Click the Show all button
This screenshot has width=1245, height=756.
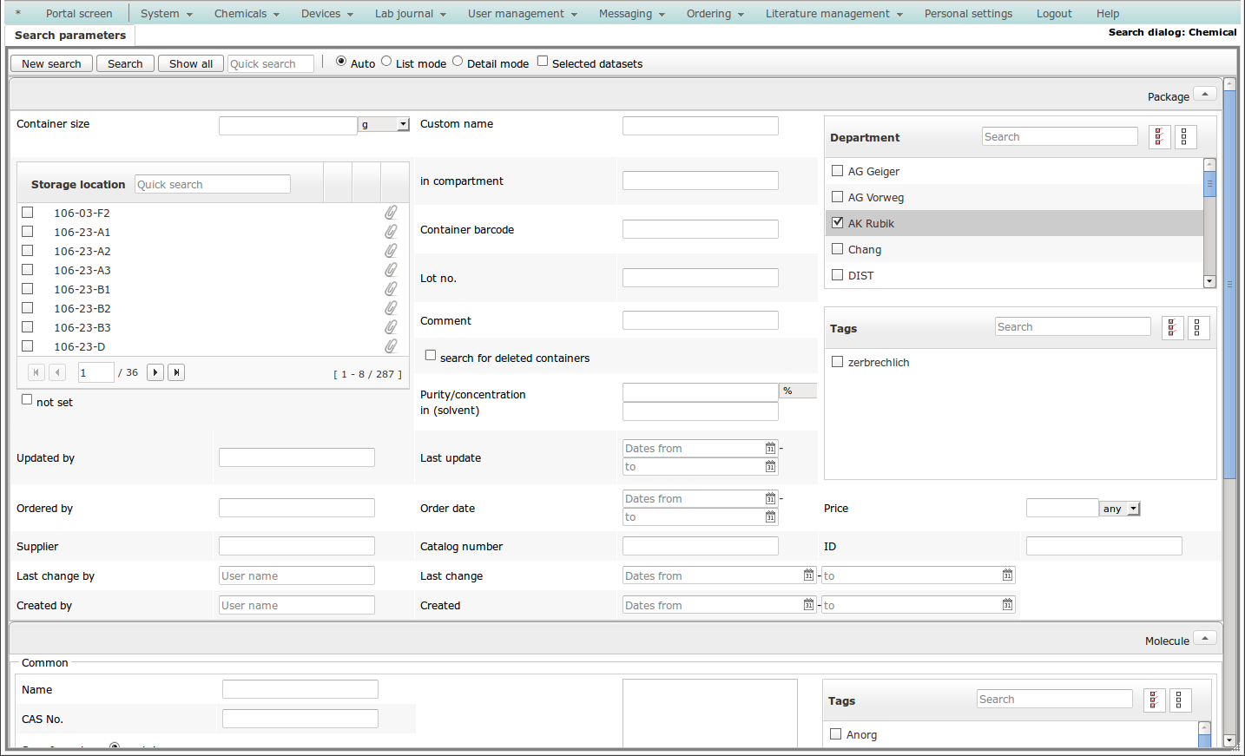click(191, 64)
